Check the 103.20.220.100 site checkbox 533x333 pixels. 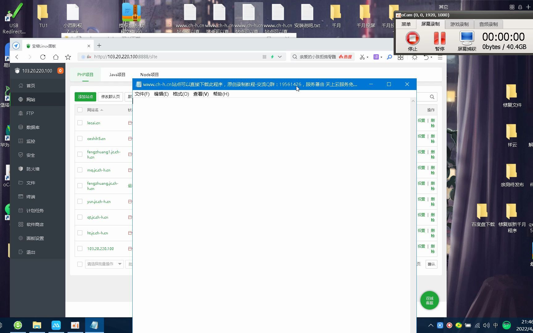pos(80,249)
